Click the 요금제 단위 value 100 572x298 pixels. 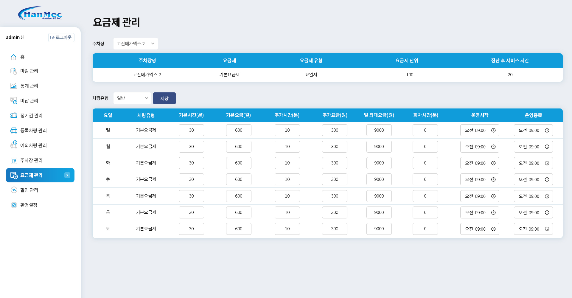[x=410, y=75]
